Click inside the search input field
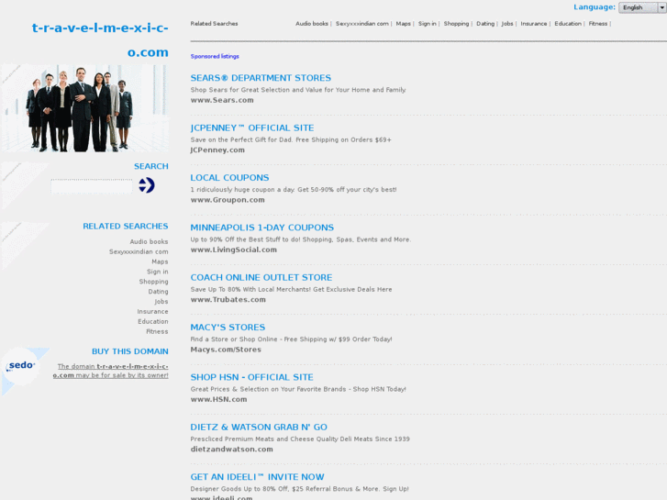 tap(92, 186)
